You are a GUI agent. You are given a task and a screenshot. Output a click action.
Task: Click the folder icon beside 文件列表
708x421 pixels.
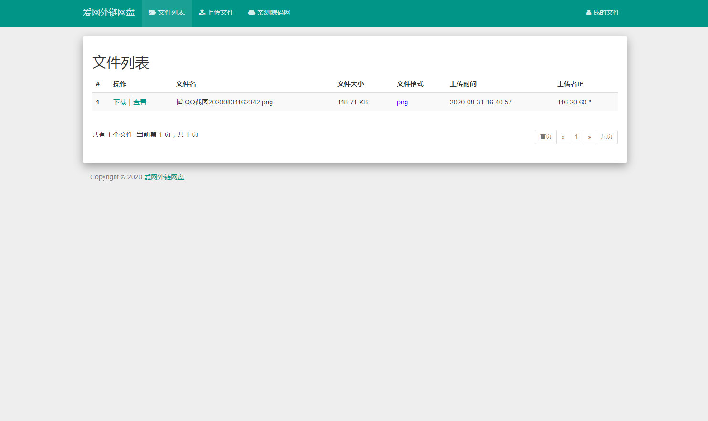(152, 12)
